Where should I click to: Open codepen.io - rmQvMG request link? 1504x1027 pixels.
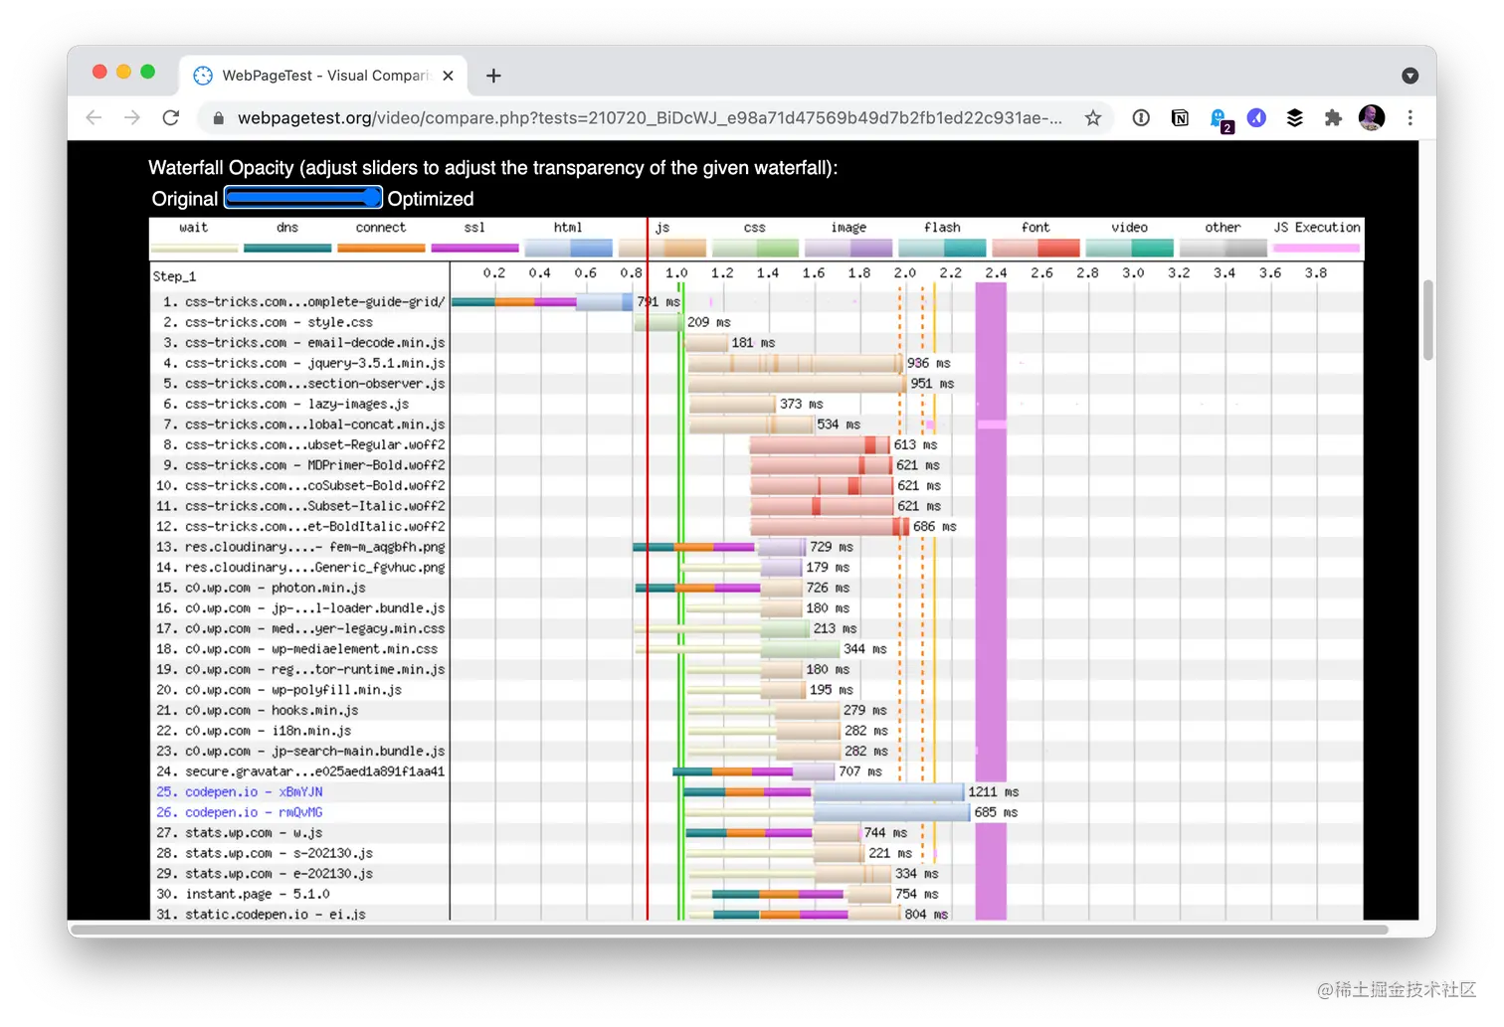254,812
